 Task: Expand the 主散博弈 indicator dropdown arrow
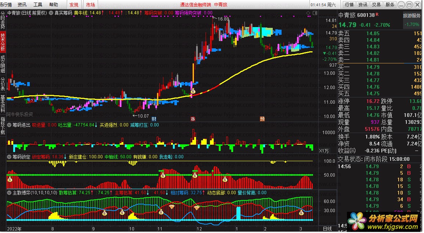coord(9,193)
